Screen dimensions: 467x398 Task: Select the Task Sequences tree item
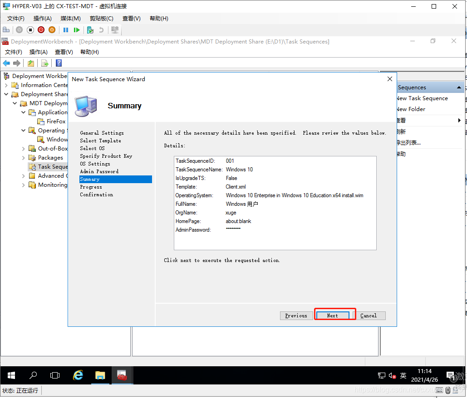click(48, 167)
